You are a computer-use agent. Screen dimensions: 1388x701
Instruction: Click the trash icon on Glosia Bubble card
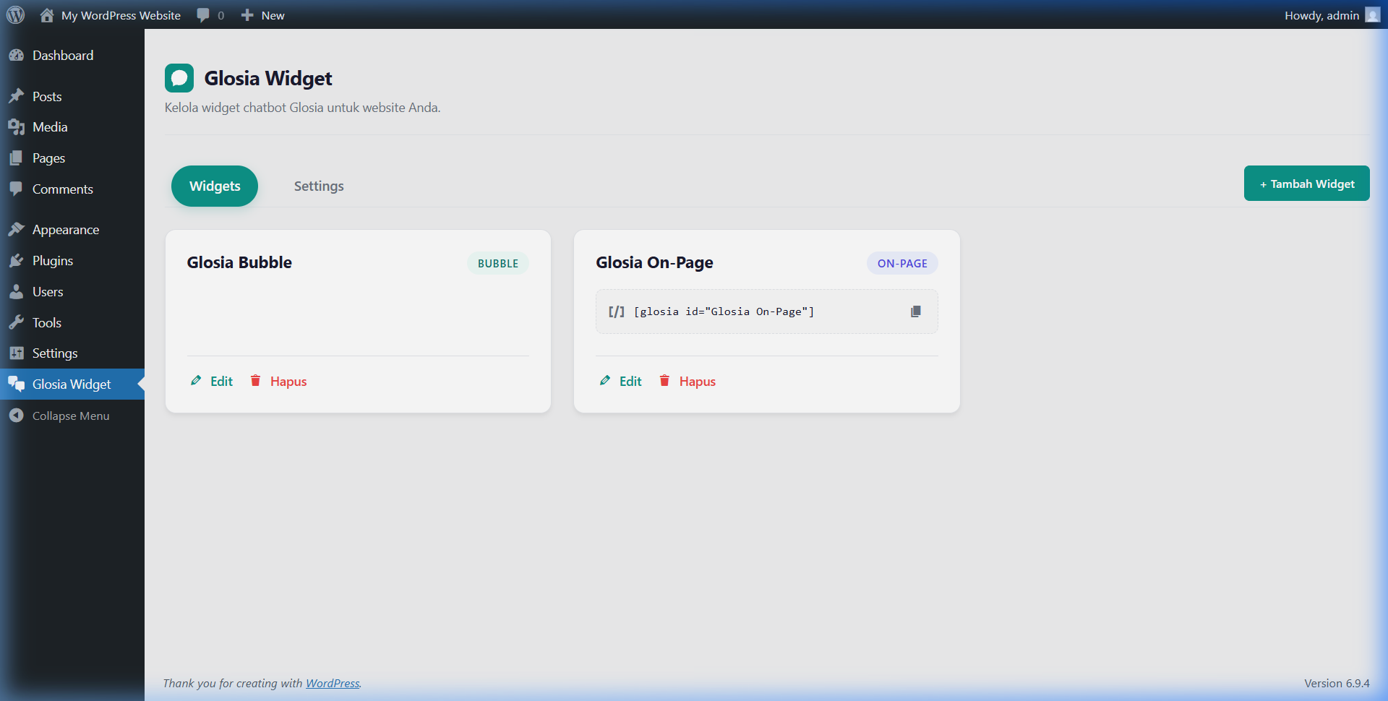pyautogui.click(x=255, y=381)
